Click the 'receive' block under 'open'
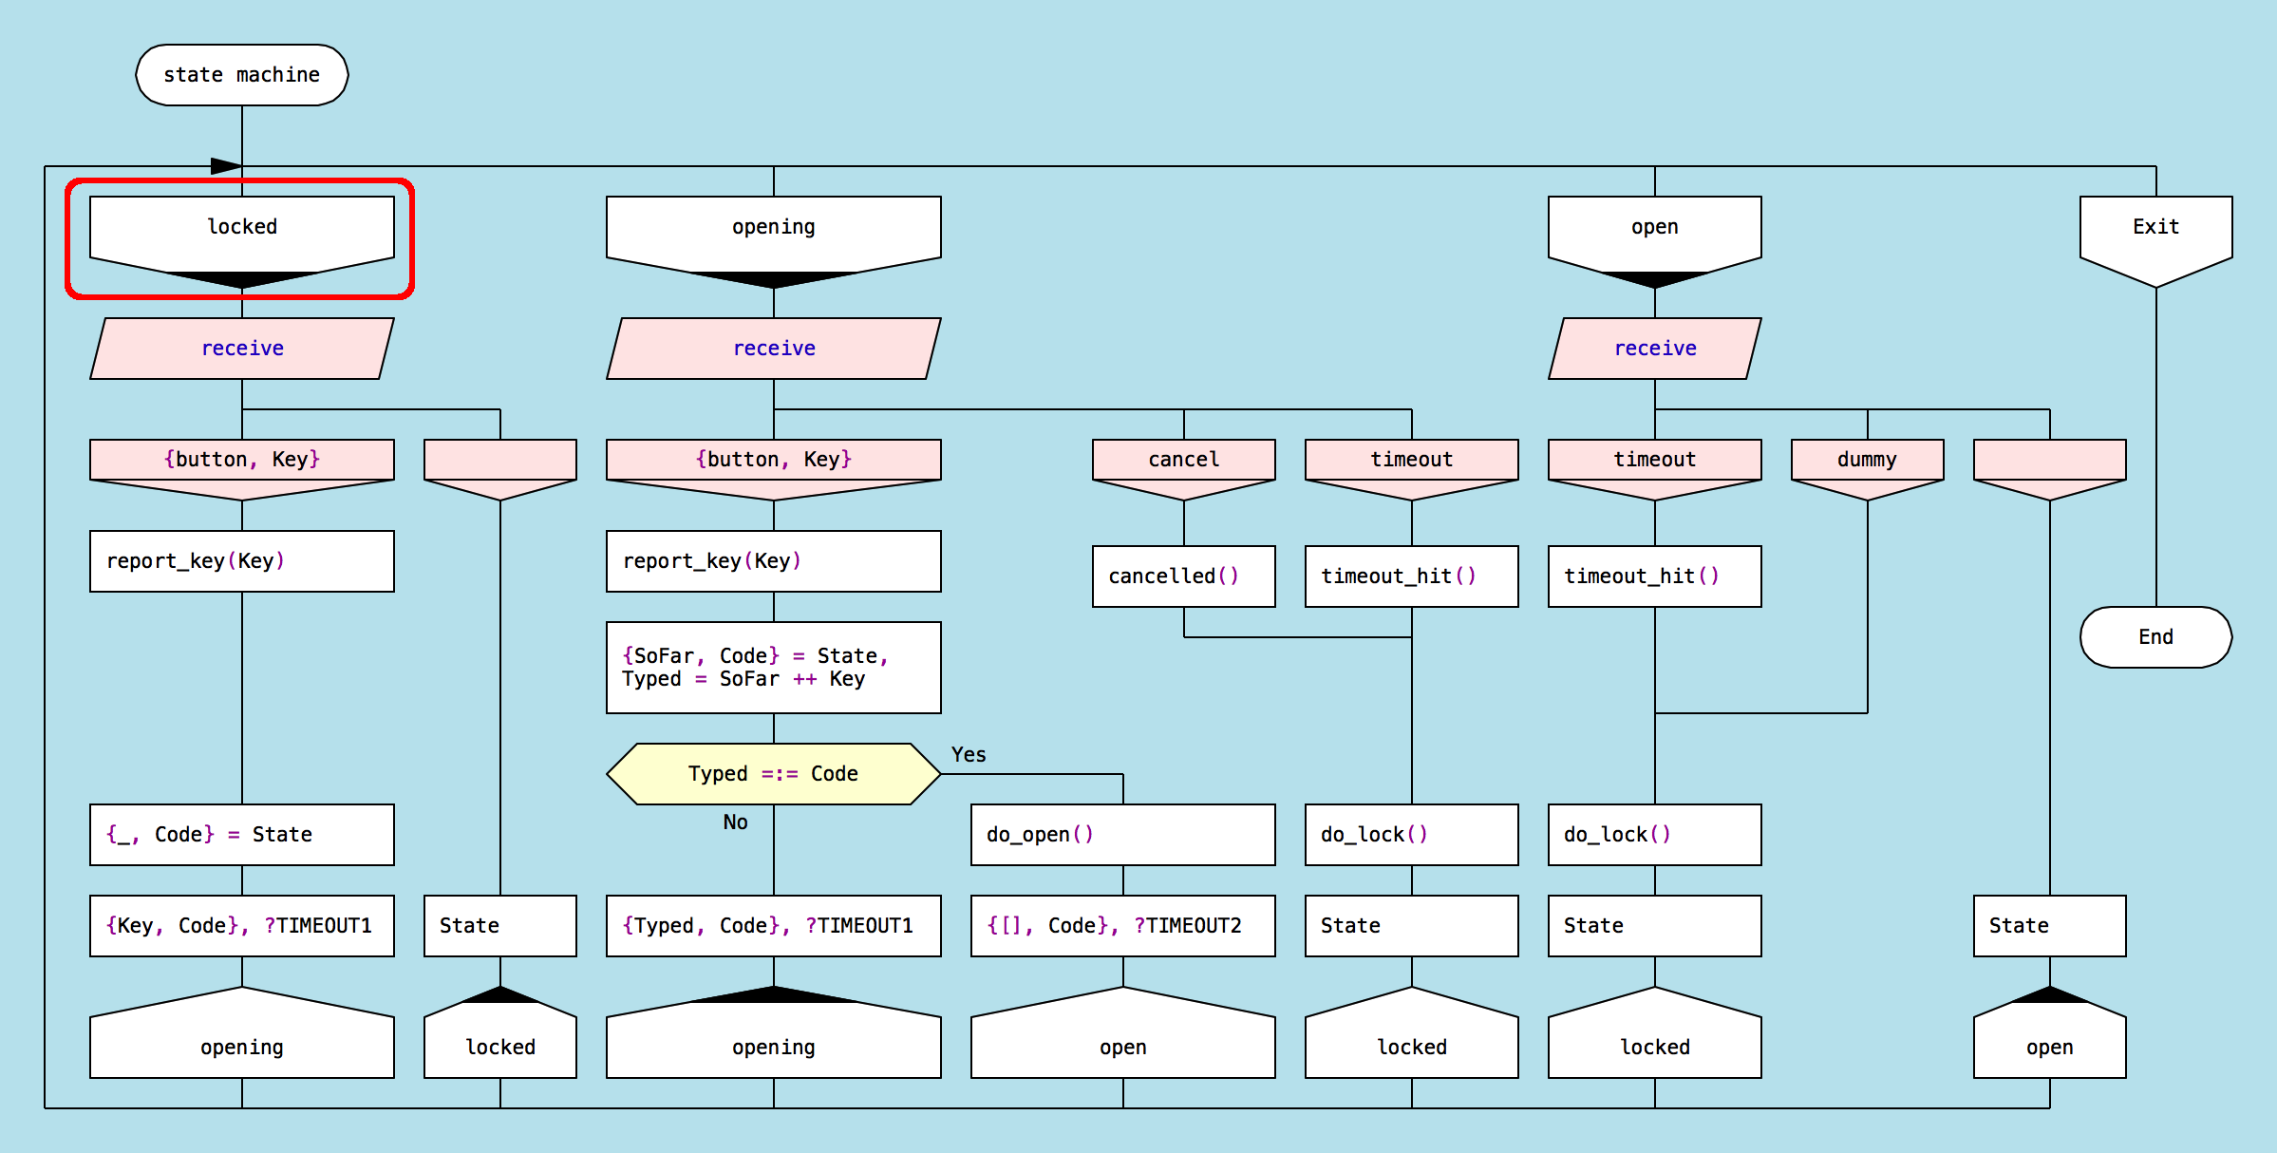This screenshot has width=2277, height=1153. (x=1654, y=349)
